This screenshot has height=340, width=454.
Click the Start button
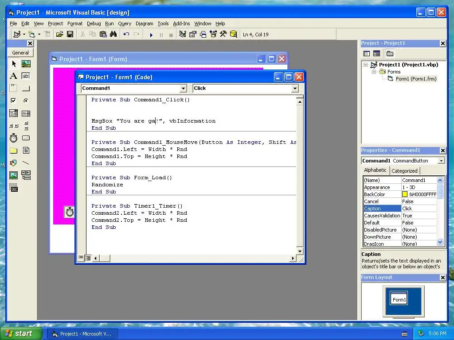[x=20, y=334]
